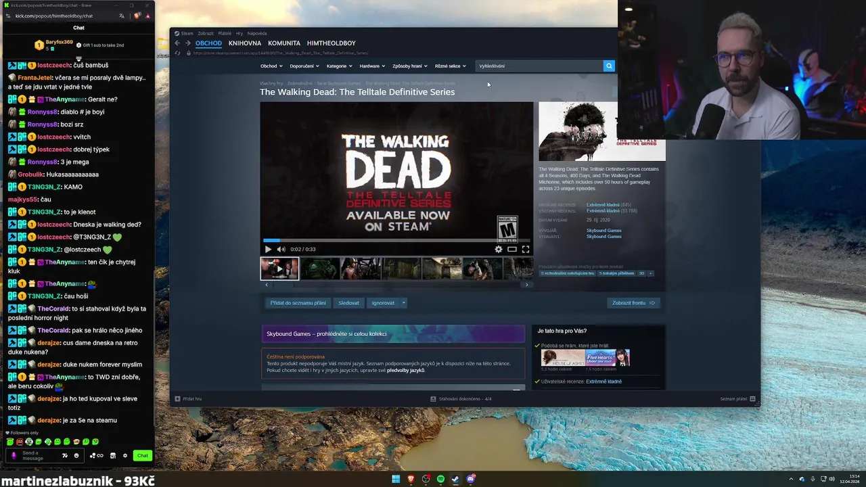Click Zobrazit frontu button
Viewport: 866px width, 487px height.
pyautogui.click(x=634, y=303)
